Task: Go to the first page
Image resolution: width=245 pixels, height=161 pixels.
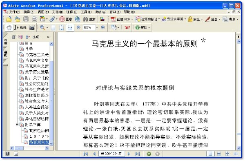Action: 86,154
